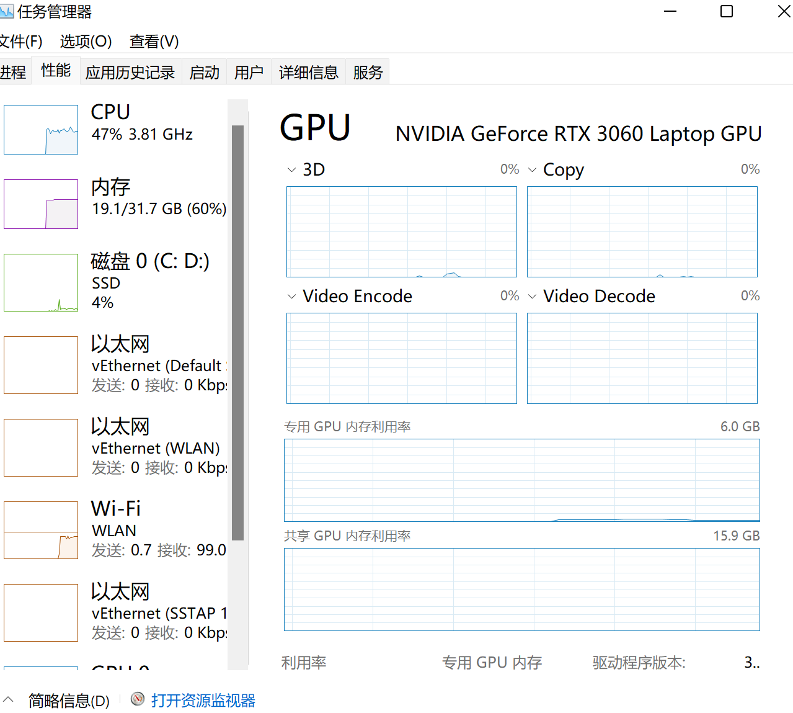Open the 选项(O) menu
The width and height of the screenshot is (793, 713).
(86, 42)
